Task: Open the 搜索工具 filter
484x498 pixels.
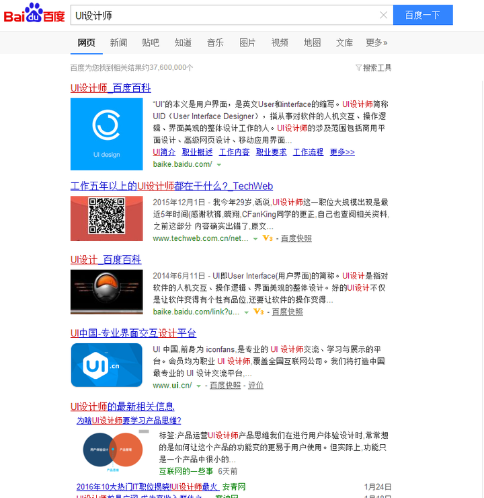Action: point(374,68)
